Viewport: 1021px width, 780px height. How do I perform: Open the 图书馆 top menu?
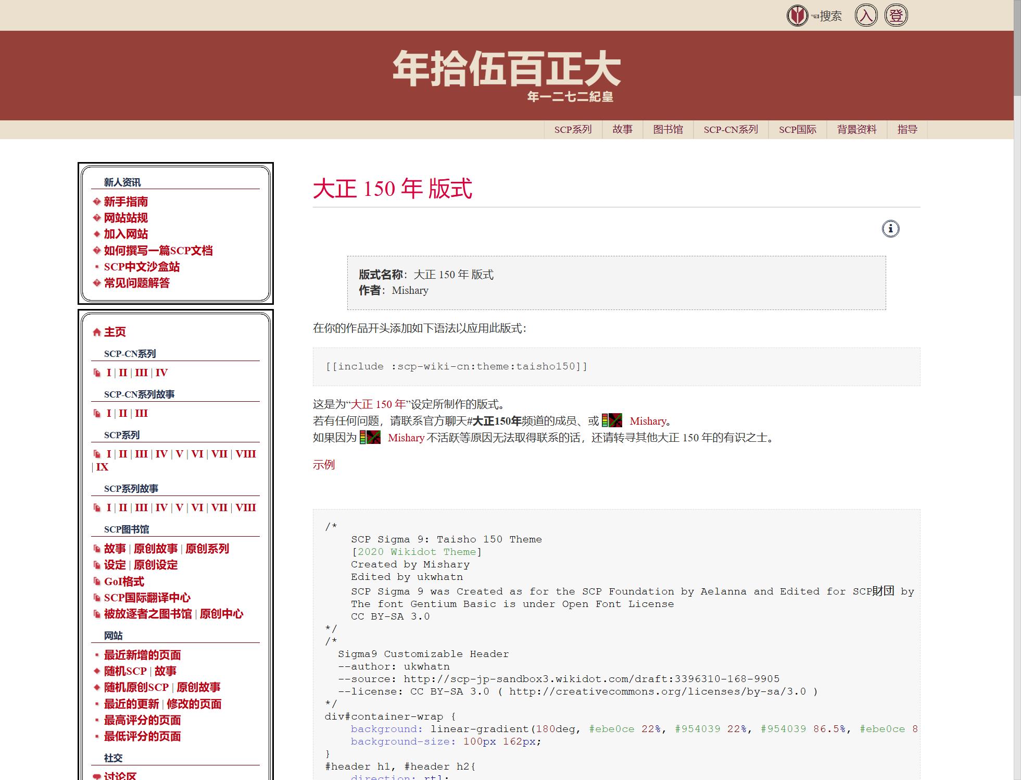click(x=667, y=130)
